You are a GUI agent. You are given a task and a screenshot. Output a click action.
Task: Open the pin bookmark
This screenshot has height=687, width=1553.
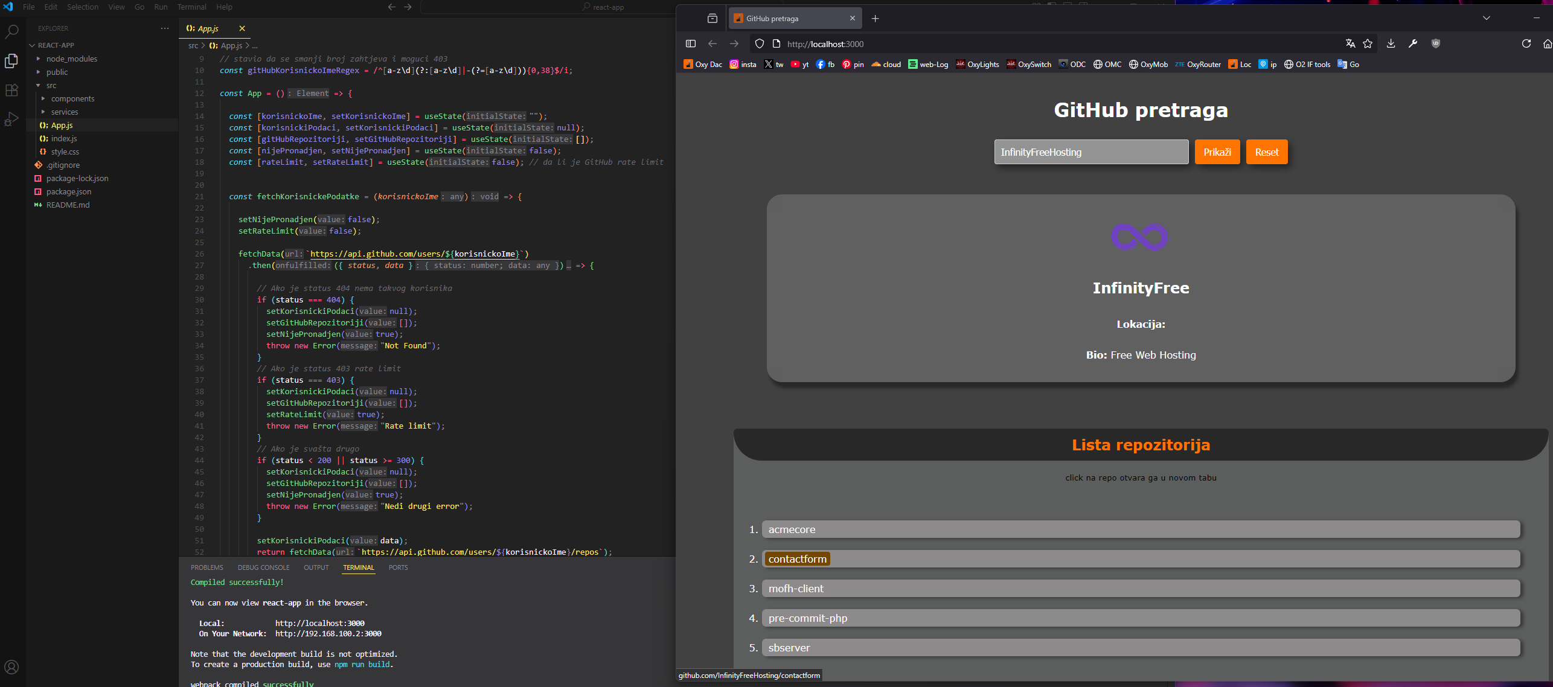pos(853,65)
